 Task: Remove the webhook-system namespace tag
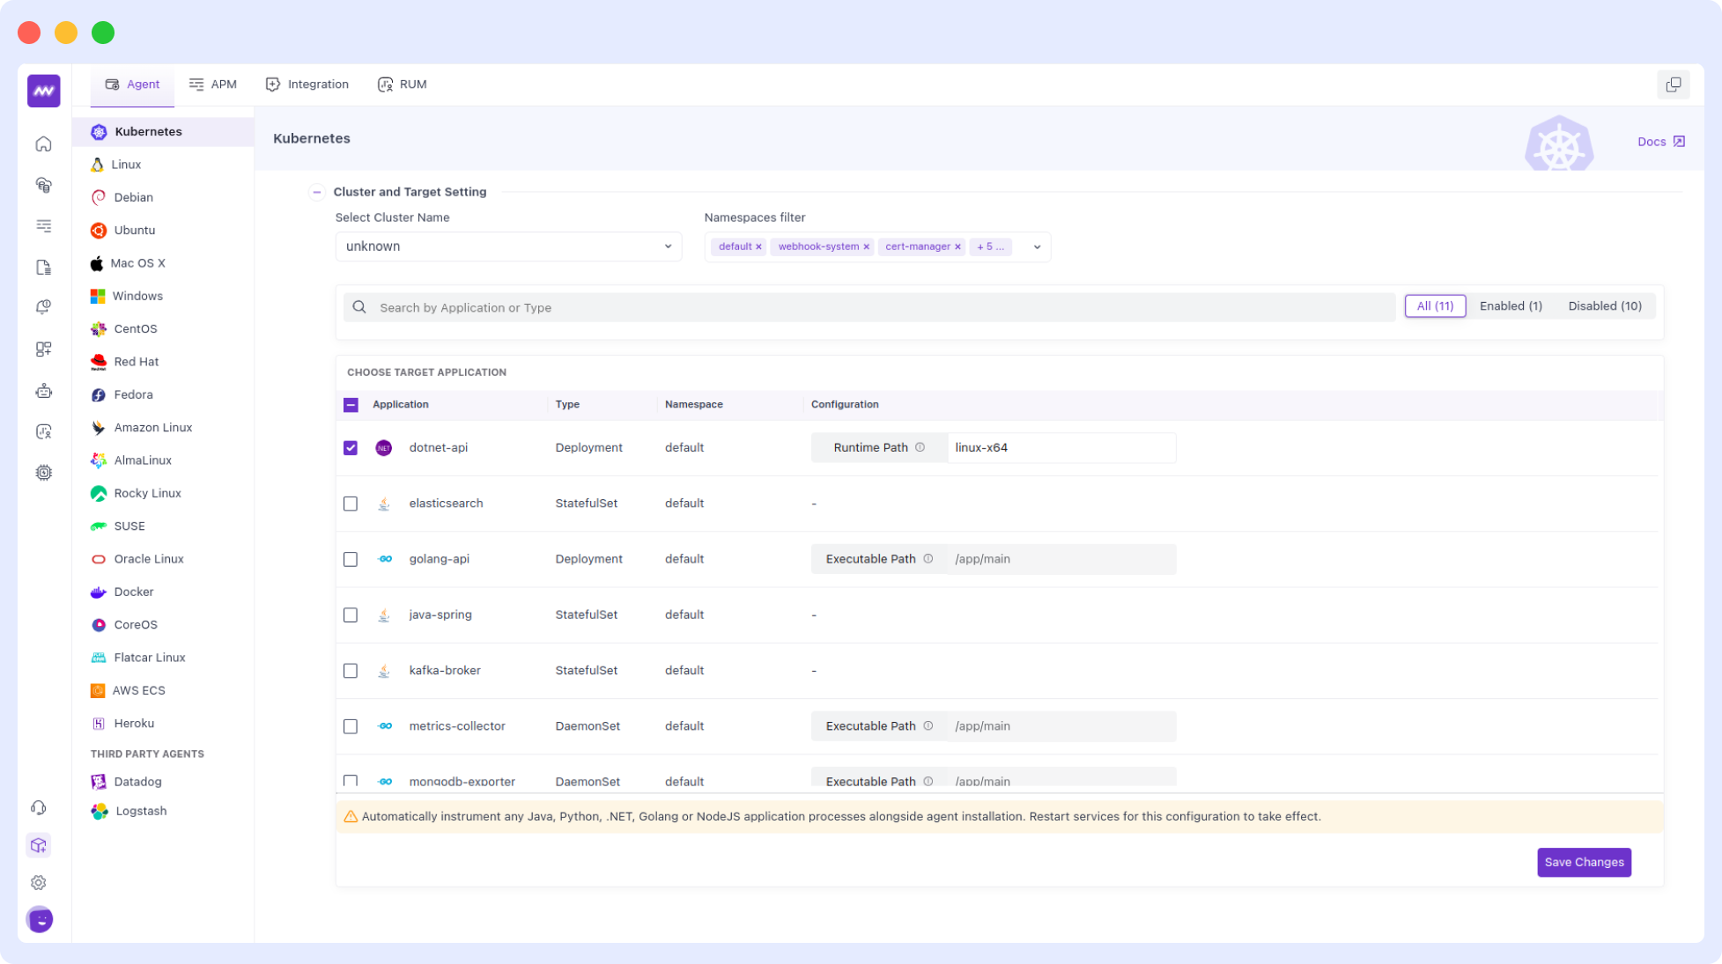[866, 247]
